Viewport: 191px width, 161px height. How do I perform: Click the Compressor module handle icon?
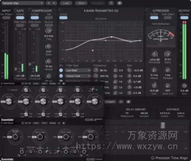pyautogui.click(x=29, y=9)
